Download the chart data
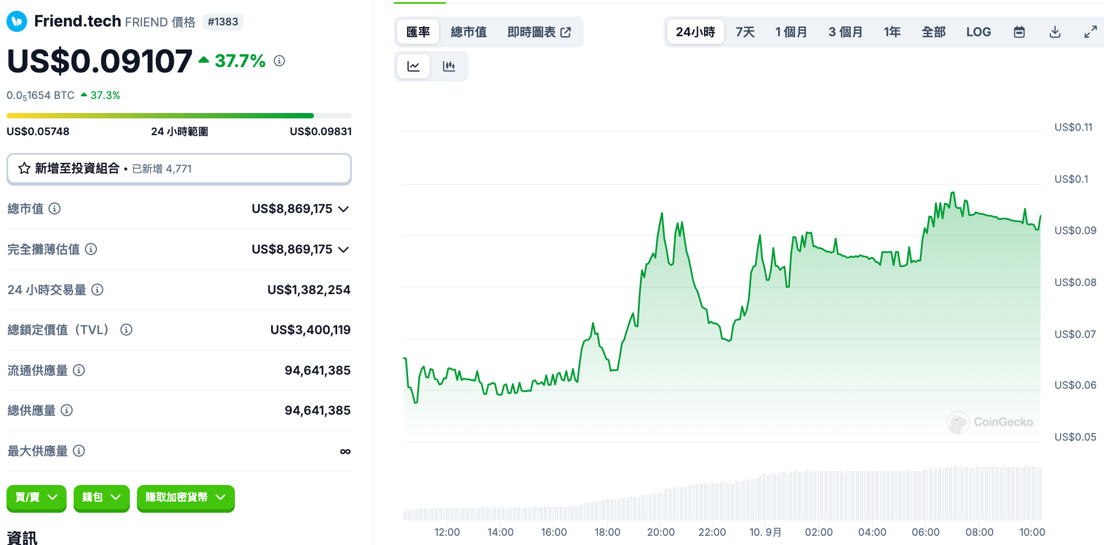1104x545 pixels. 1055,32
